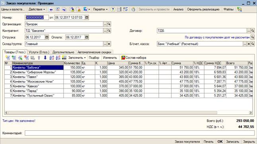Screen dimensions: 257x144
Task: Open Склад/группа selection ellipsis button
Action: tap(105, 44)
